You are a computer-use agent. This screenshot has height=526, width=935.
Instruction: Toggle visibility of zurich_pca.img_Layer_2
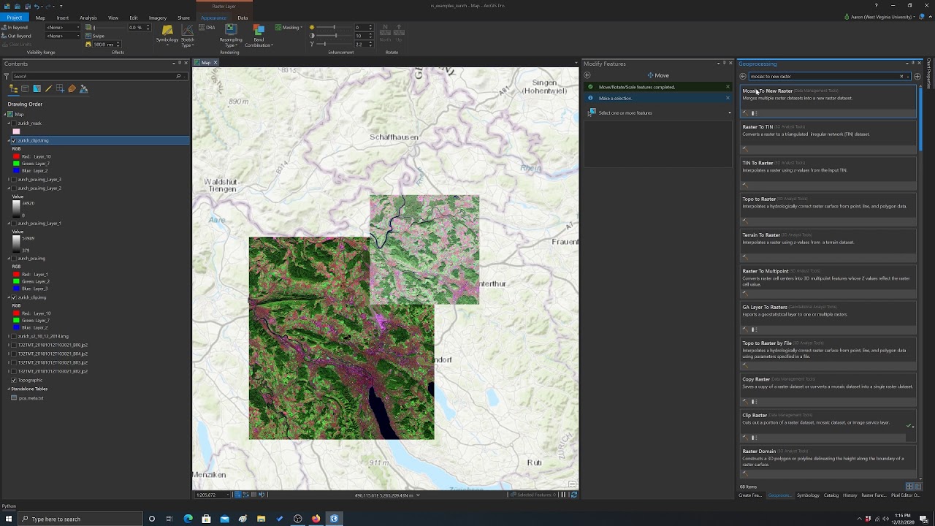[14, 188]
